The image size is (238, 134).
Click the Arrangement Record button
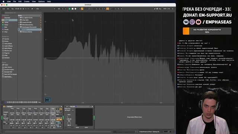pyautogui.click(x=75, y=9)
